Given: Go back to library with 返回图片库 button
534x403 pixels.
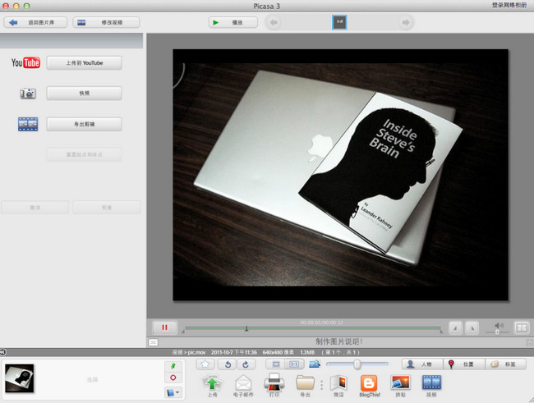Looking at the screenshot, I should pyautogui.click(x=35, y=22).
